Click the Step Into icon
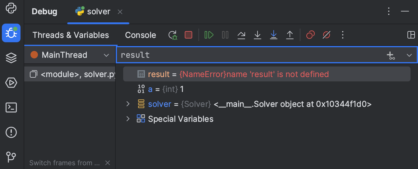This screenshot has height=169, width=418. (258, 35)
